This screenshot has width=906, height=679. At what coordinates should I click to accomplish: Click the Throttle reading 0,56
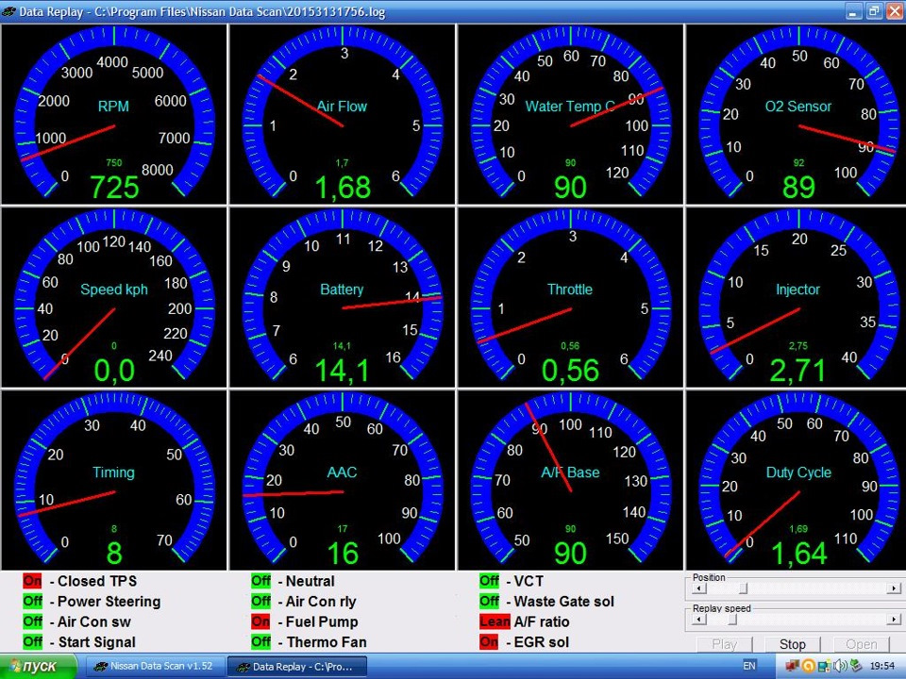[x=570, y=371]
